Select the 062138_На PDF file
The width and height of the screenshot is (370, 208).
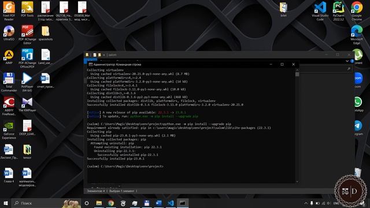click(x=64, y=11)
